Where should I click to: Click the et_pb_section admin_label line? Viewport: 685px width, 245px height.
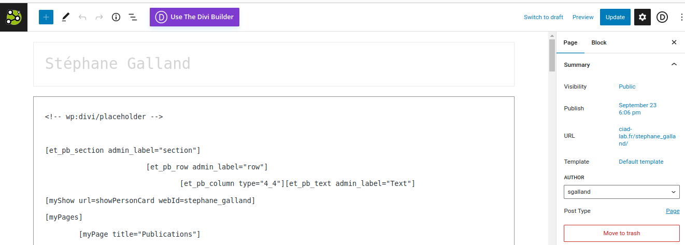pos(123,150)
